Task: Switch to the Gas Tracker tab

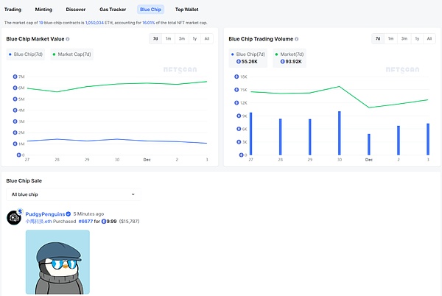Action: click(x=113, y=10)
